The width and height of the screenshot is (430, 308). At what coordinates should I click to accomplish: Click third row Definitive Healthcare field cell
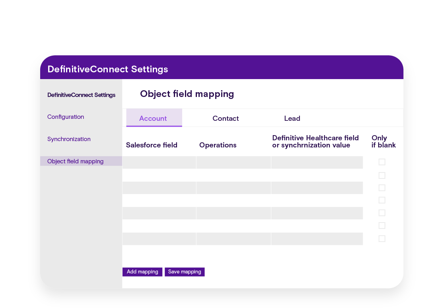click(x=317, y=188)
